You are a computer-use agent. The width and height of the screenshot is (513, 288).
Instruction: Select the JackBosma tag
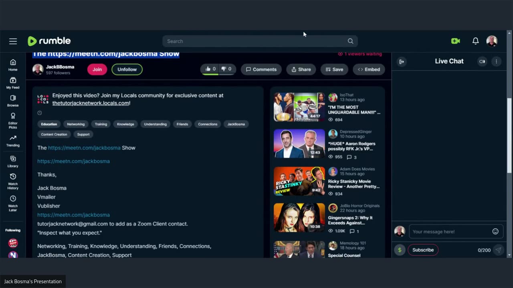[236, 124]
